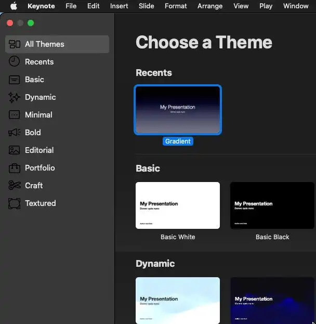Click the Recents section heading in main pane
Screen dimensions: 316x324
(x=154, y=73)
